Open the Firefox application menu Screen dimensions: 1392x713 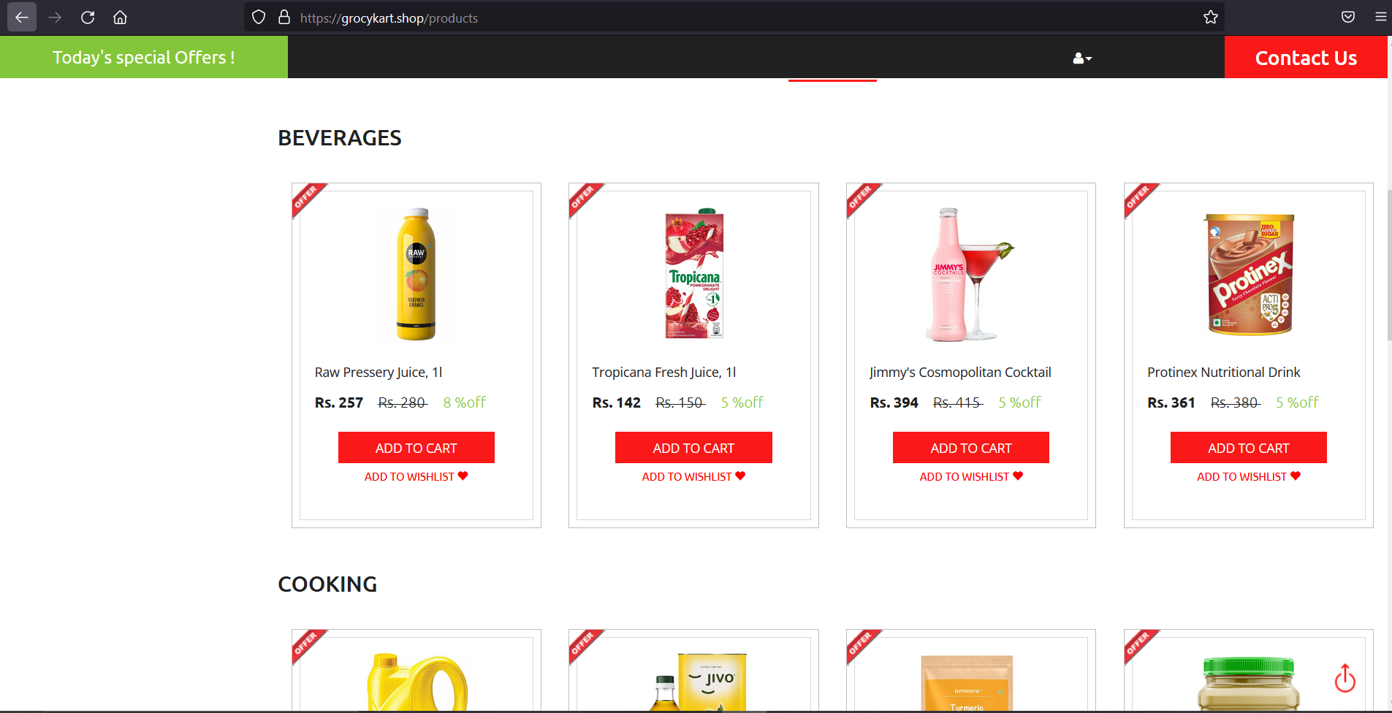tap(1381, 17)
